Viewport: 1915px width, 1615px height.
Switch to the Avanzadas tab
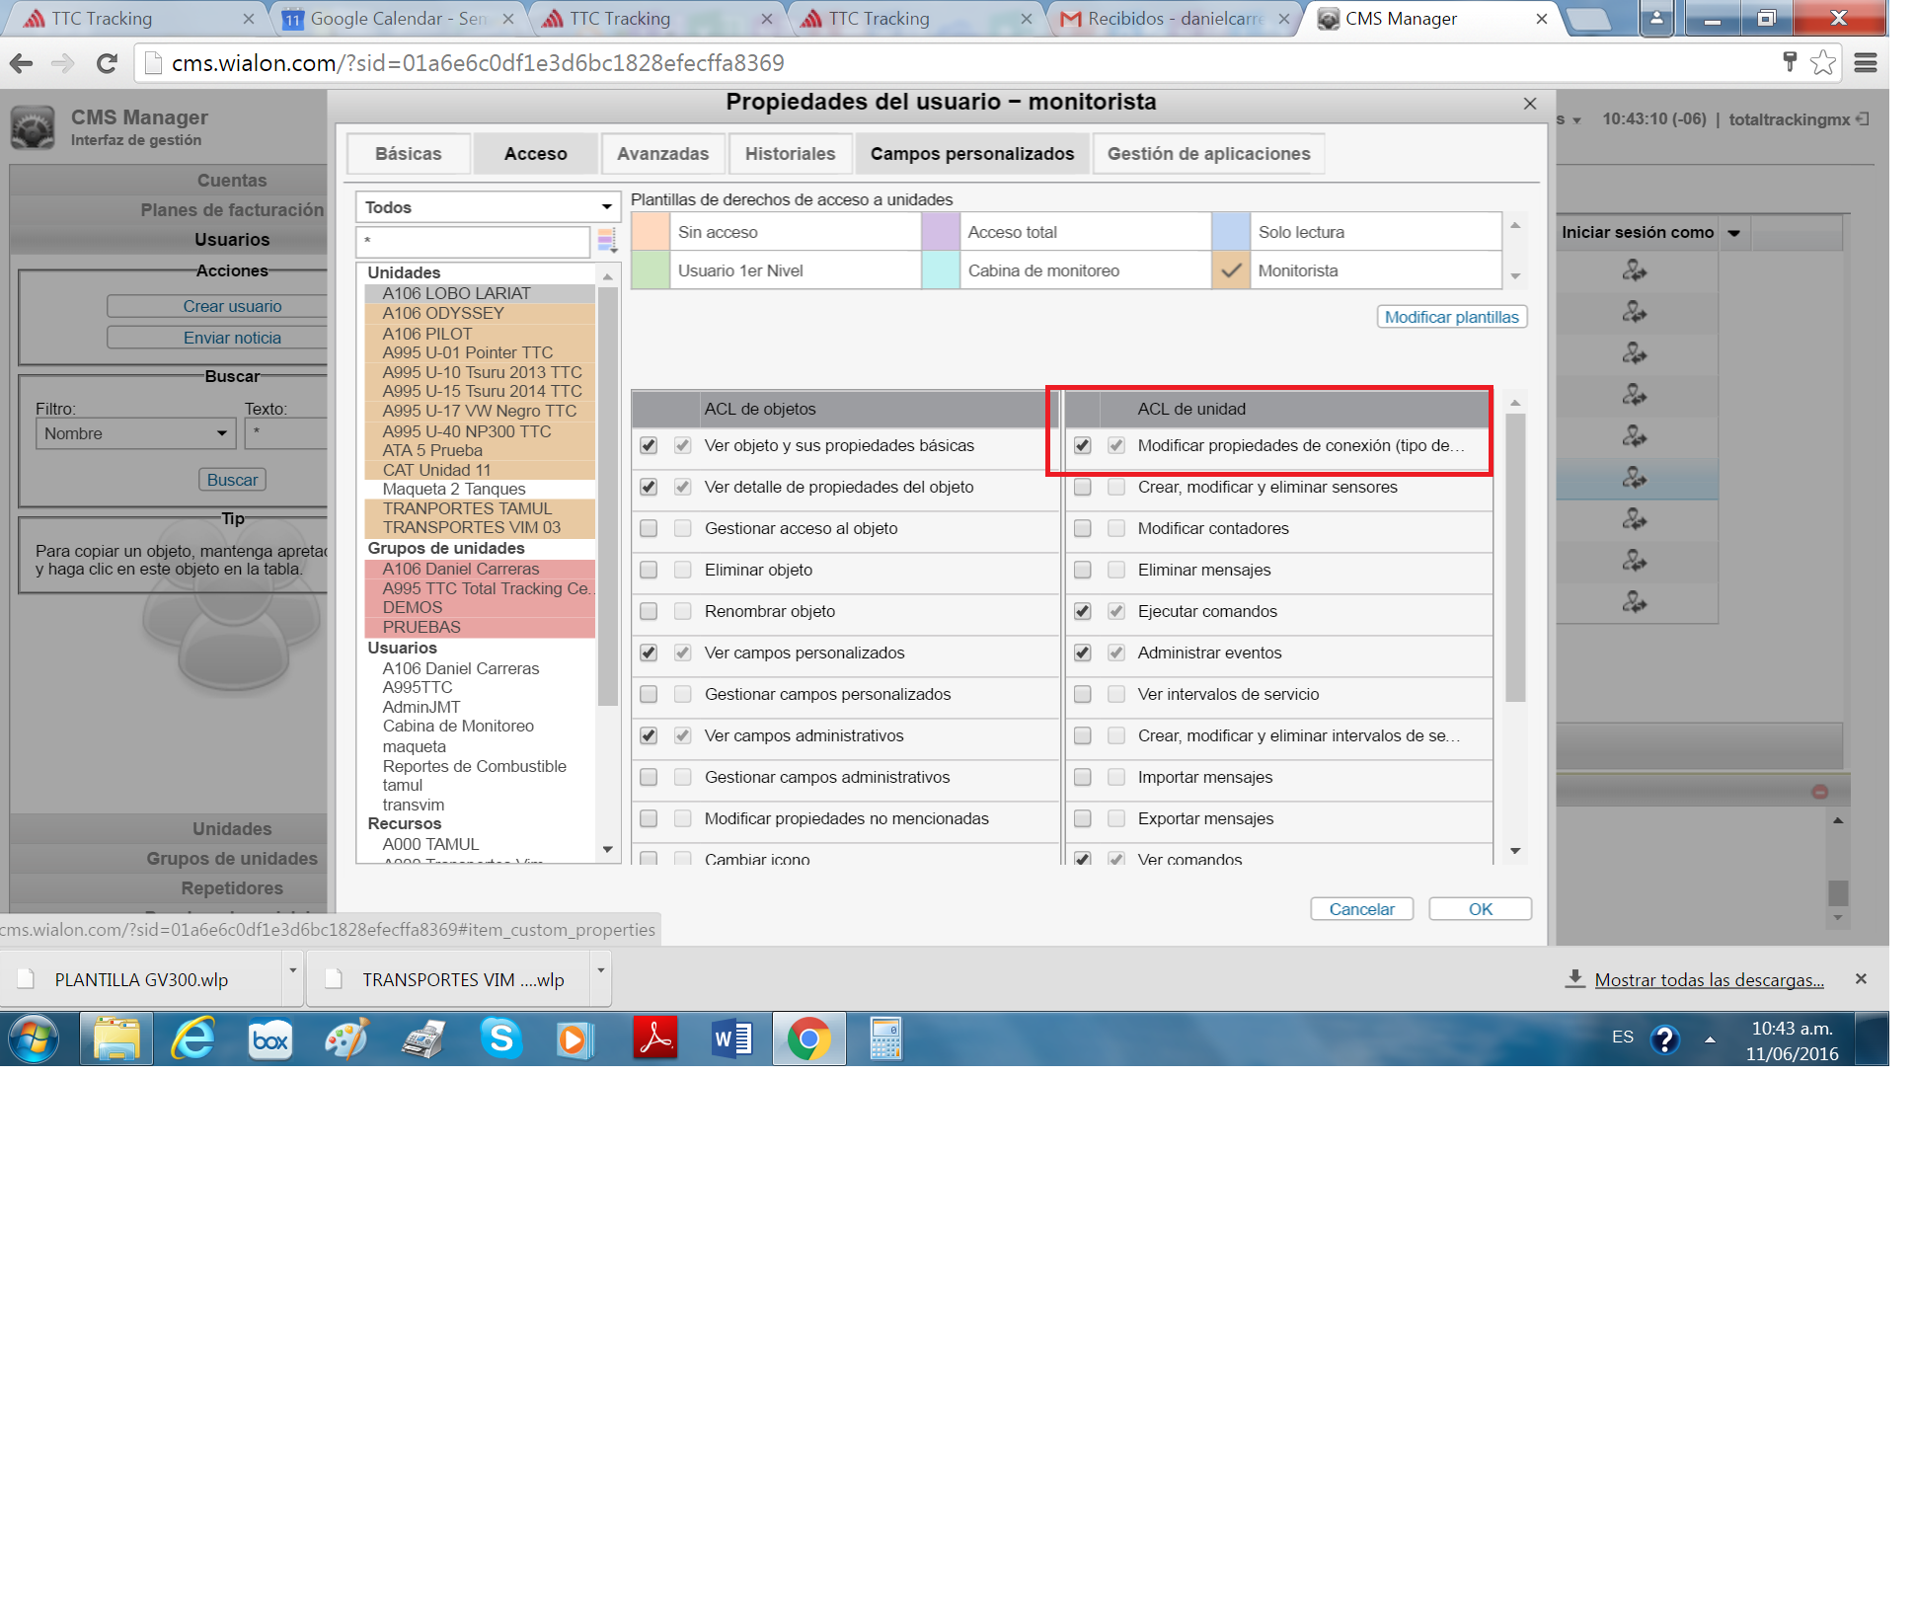coord(662,154)
